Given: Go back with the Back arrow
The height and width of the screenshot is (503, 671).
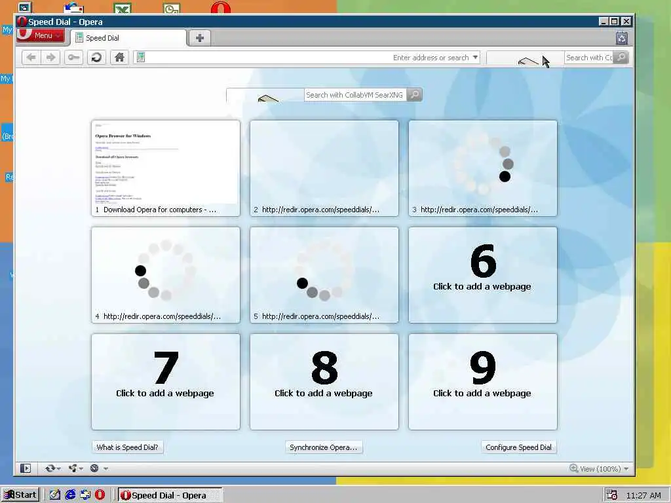Looking at the screenshot, I should tap(31, 58).
